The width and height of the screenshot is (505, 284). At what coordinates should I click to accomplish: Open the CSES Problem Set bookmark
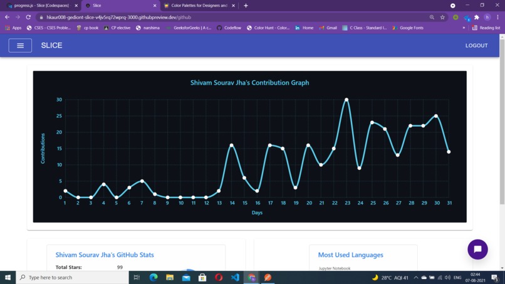point(49,28)
